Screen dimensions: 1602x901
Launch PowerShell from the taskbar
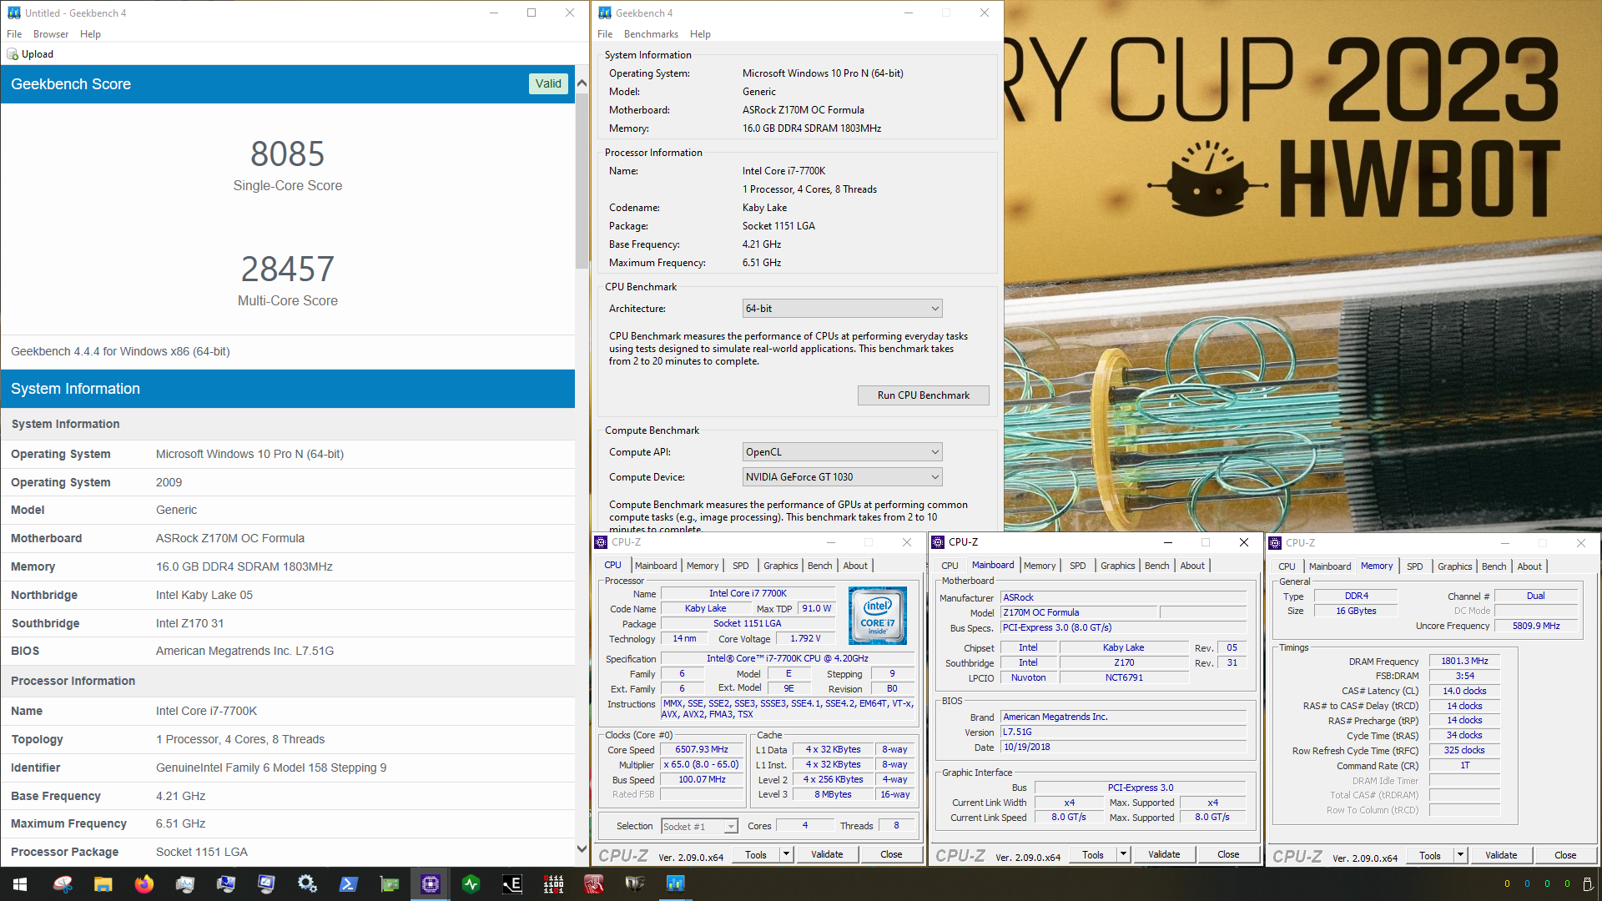click(348, 884)
